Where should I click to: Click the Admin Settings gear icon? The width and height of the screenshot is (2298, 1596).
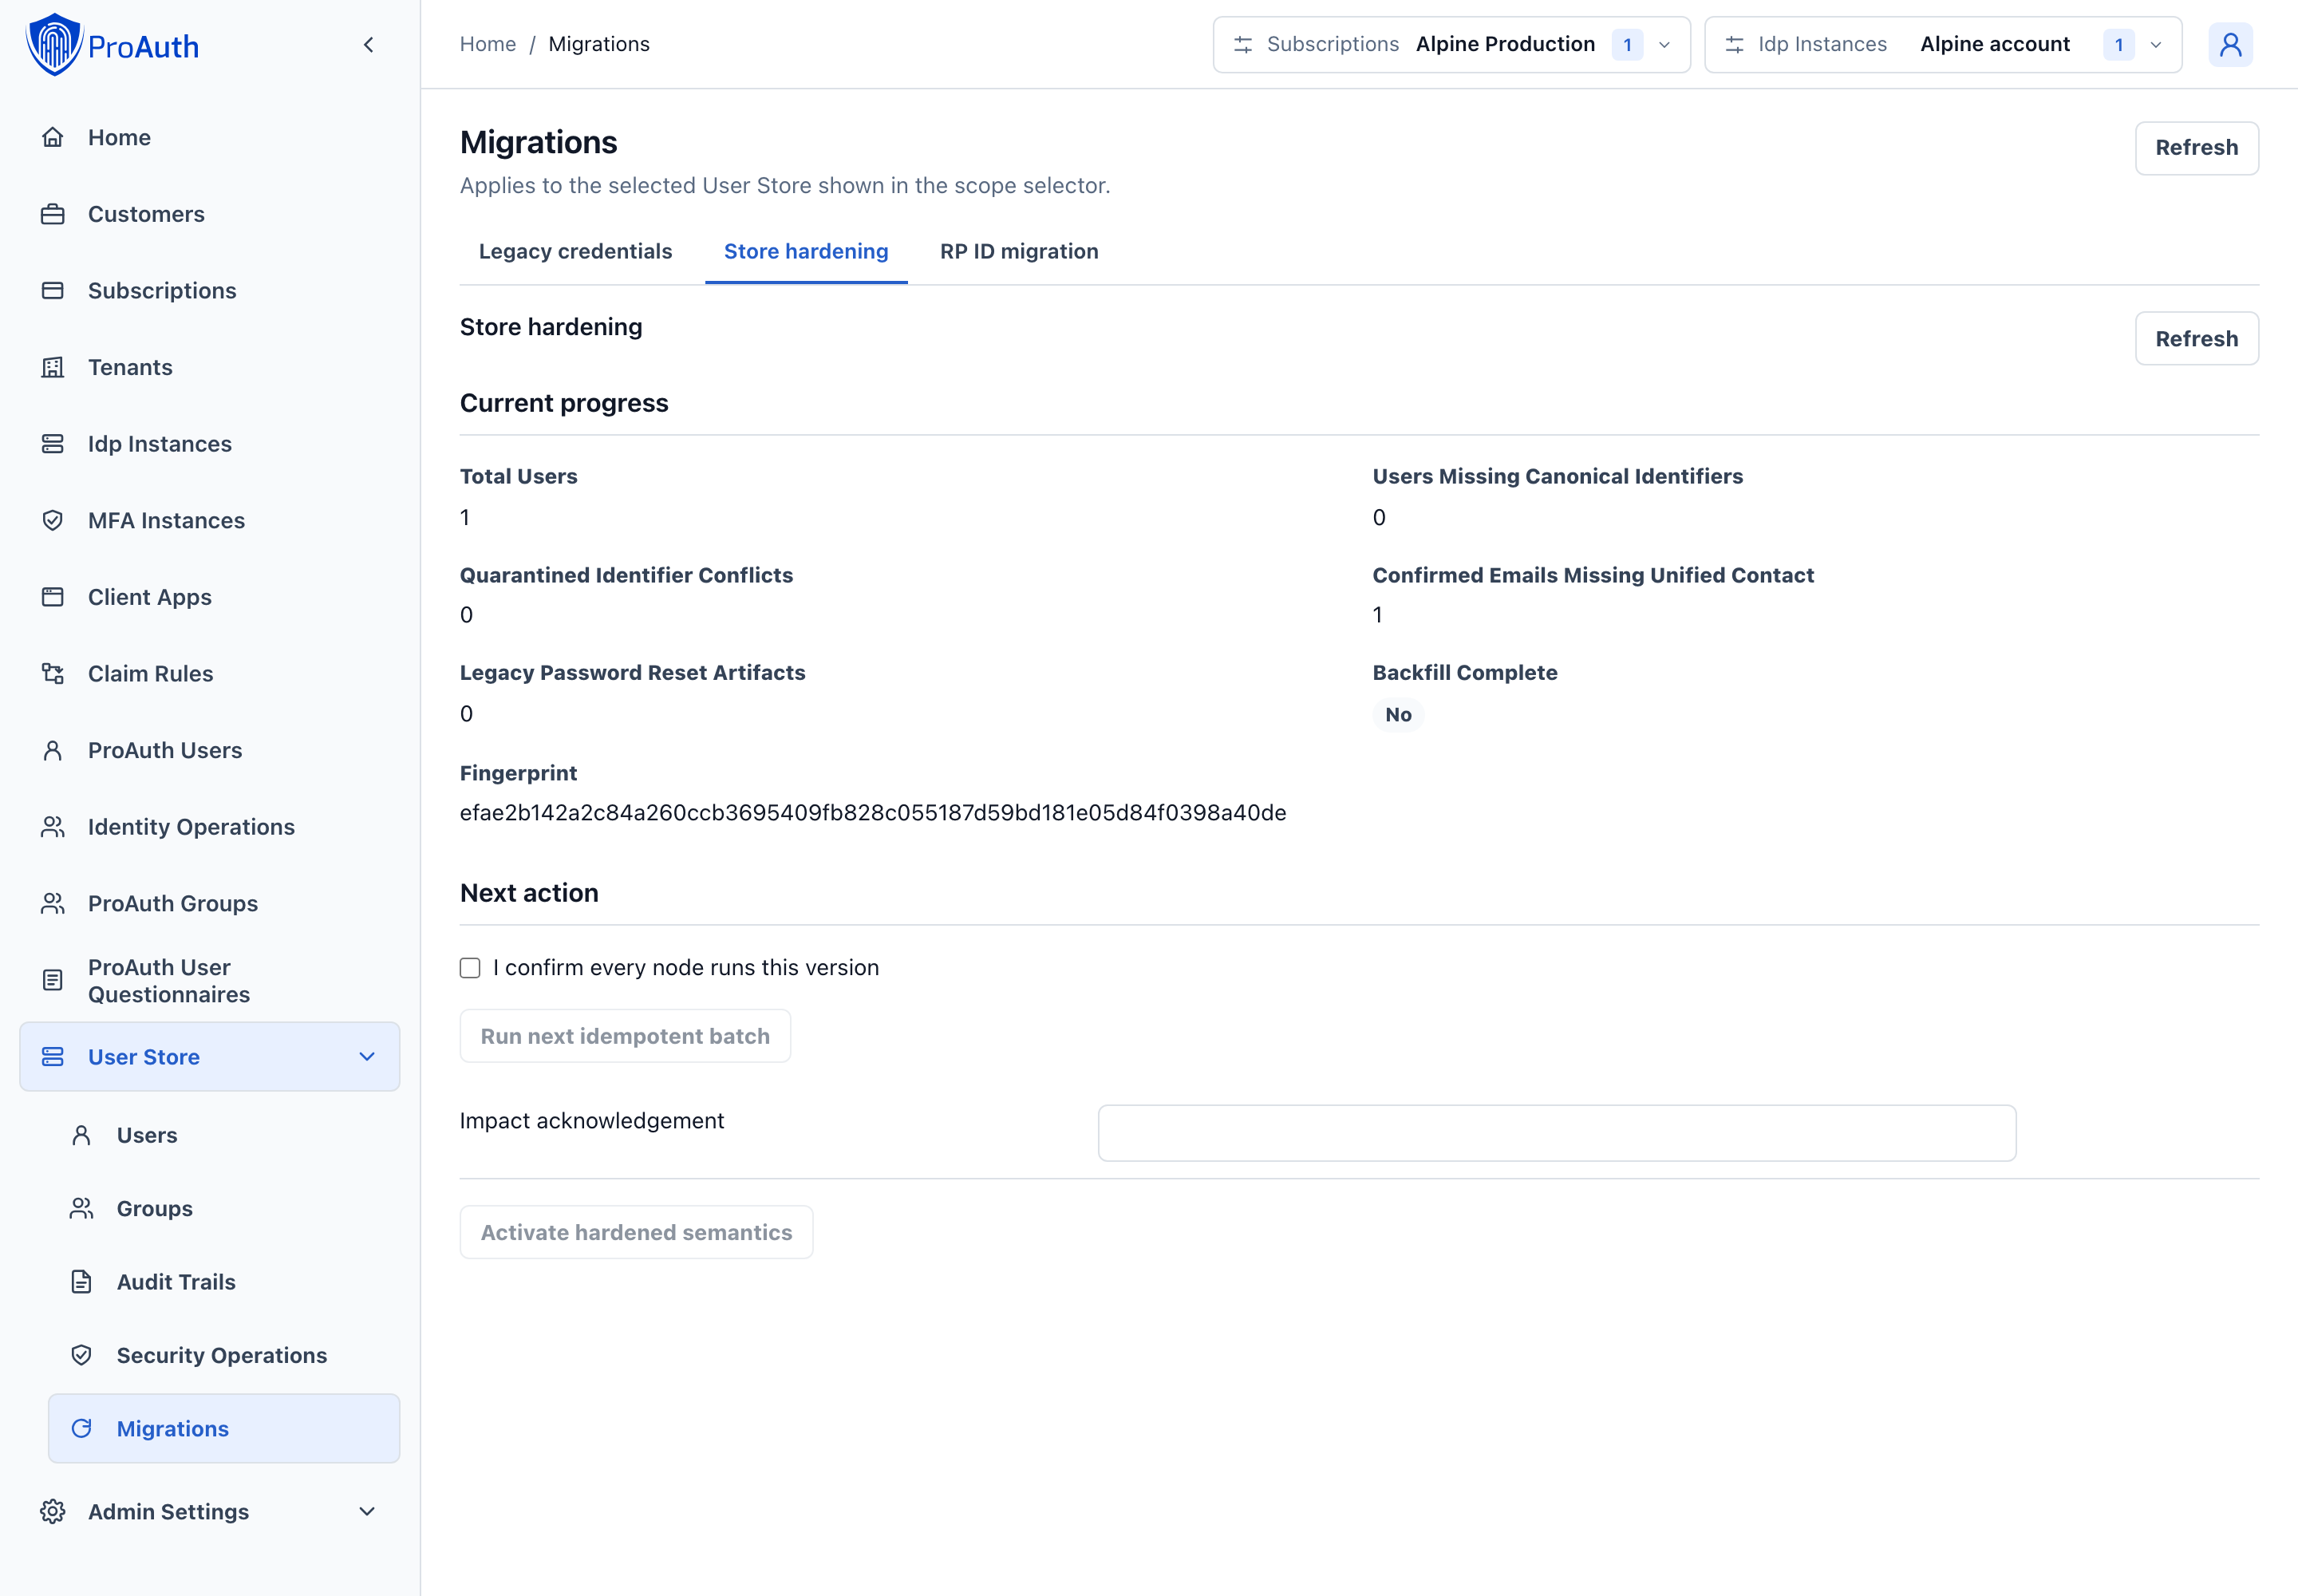tap(53, 1511)
